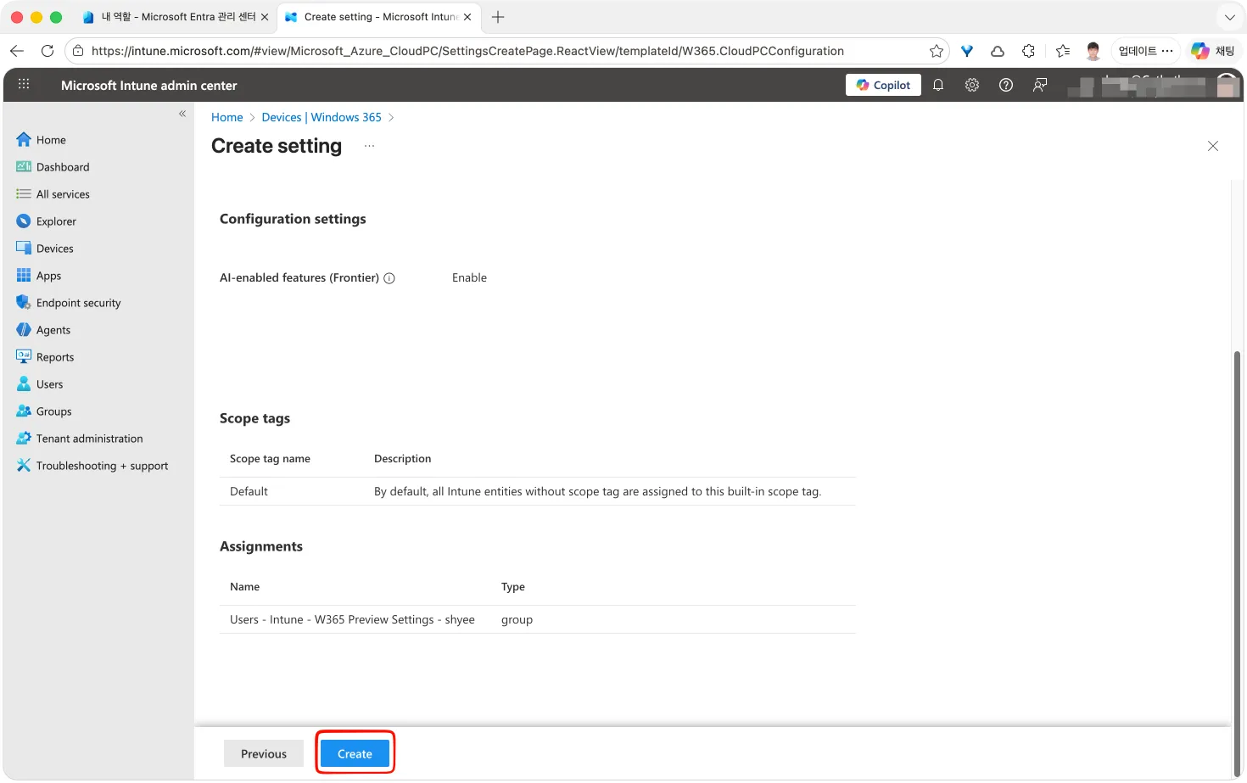Open a new browser tab

[498, 17]
